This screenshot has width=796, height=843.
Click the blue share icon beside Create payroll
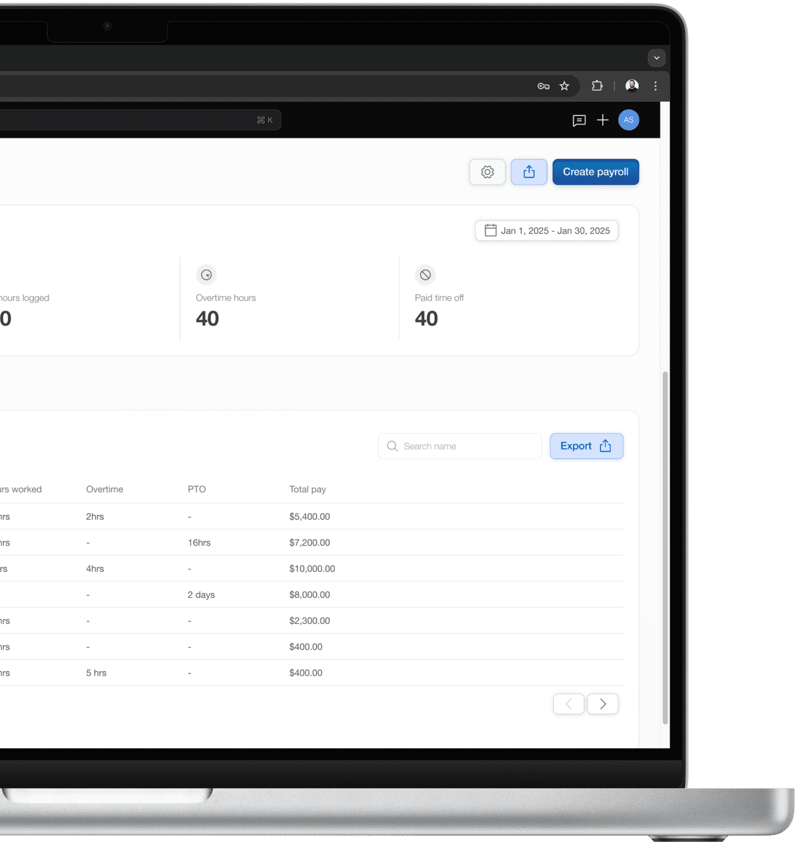click(x=528, y=172)
